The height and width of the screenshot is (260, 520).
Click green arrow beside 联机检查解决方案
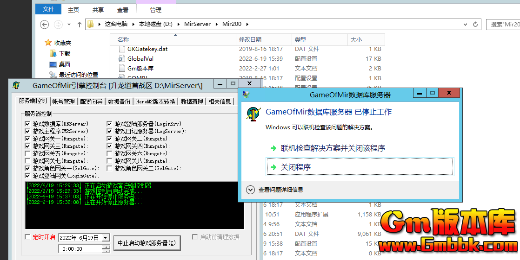[273, 148]
